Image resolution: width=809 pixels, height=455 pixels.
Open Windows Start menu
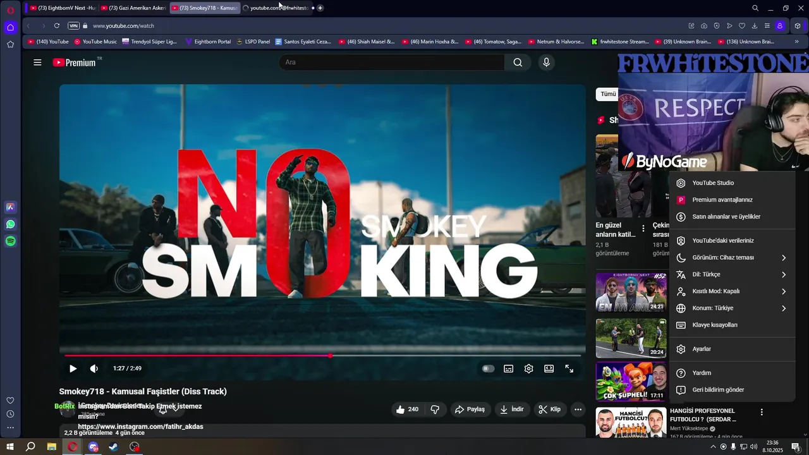click(9, 447)
